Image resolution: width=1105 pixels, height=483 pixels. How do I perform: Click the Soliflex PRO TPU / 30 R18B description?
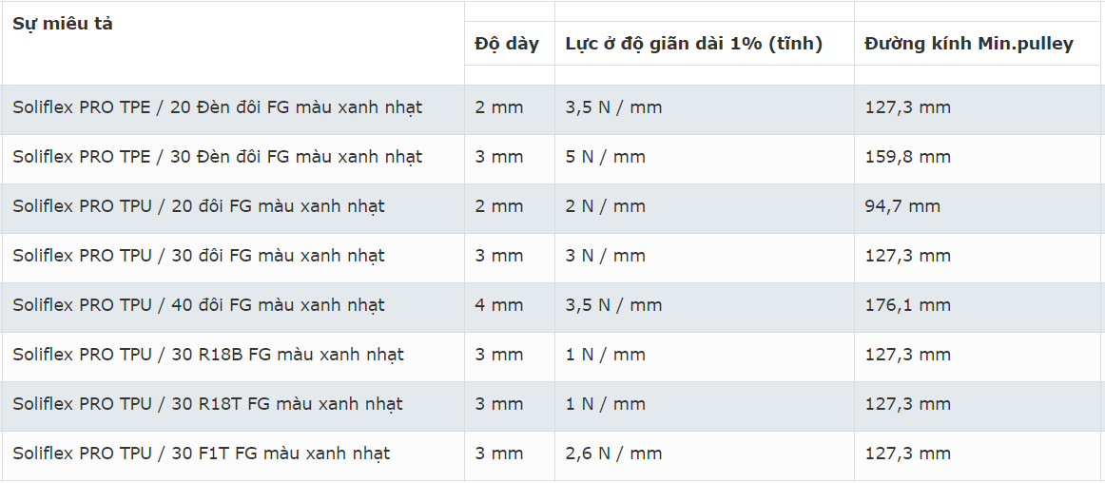pos(207,355)
